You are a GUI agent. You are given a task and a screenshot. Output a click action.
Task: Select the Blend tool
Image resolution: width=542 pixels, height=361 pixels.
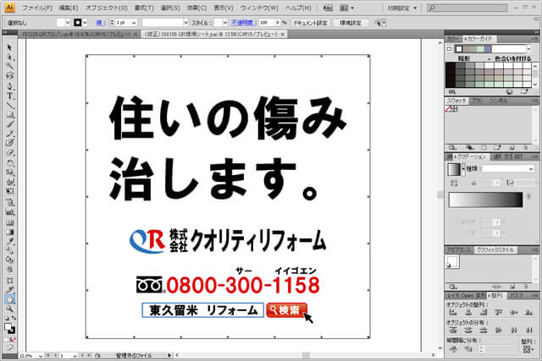pyautogui.click(x=9, y=251)
